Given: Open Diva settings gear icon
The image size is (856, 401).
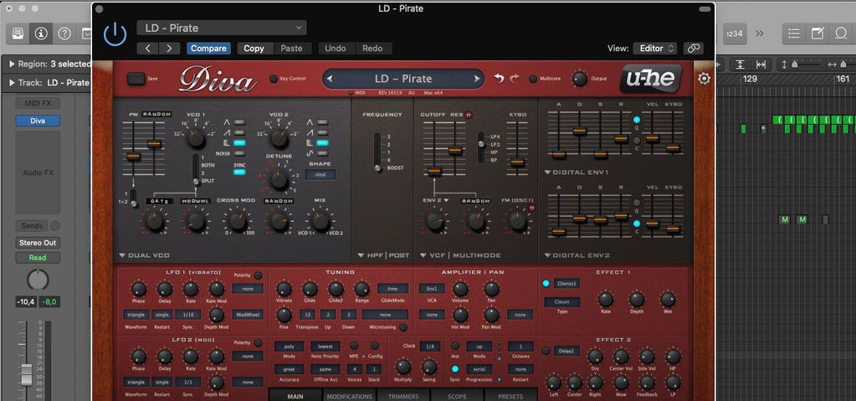Looking at the screenshot, I should click(704, 79).
